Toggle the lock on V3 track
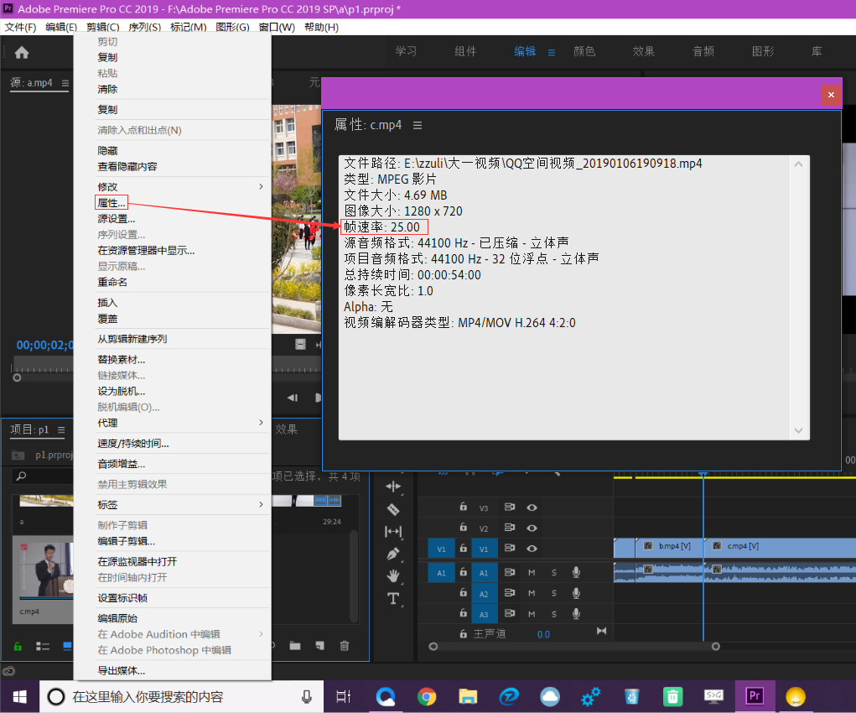This screenshot has height=713, width=856. click(x=463, y=507)
